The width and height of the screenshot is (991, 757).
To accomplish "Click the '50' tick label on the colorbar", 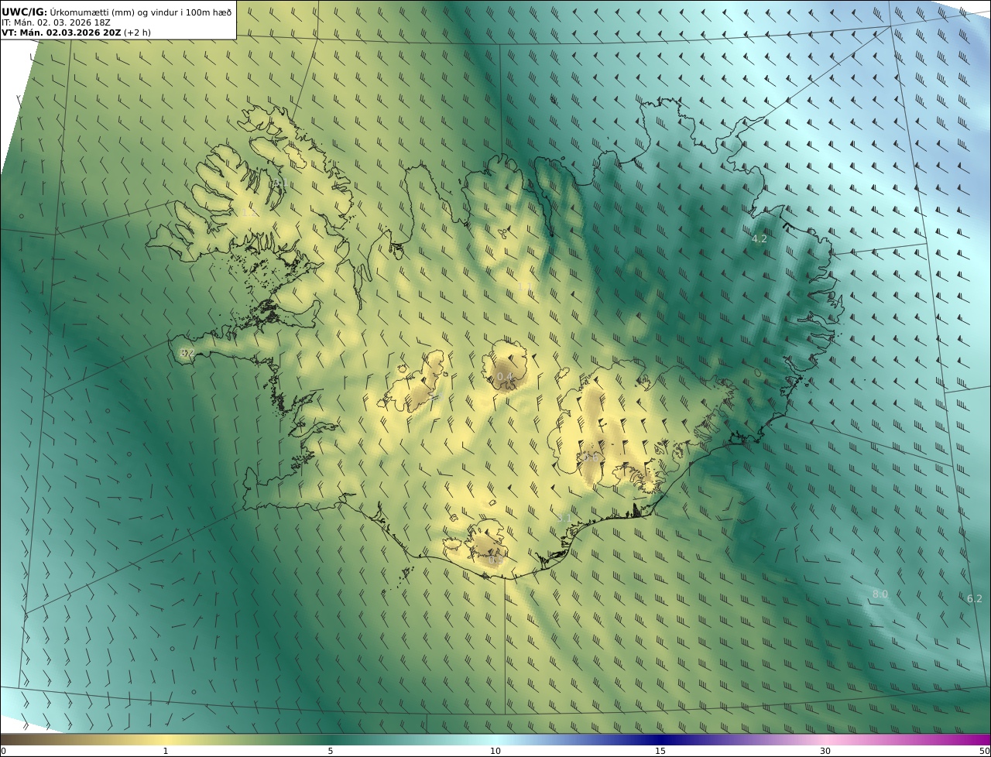I will coord(984,752).
